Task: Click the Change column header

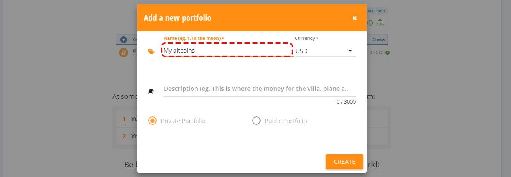Action: coord(379,39)
